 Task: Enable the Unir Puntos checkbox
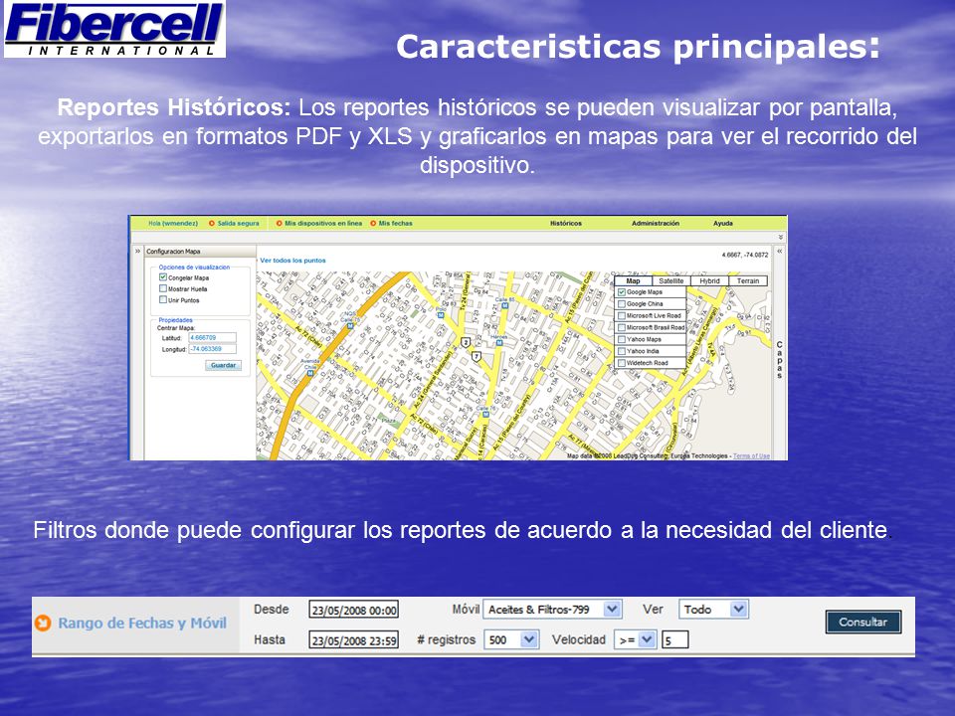pyautogui.click(x=162, y=299)
